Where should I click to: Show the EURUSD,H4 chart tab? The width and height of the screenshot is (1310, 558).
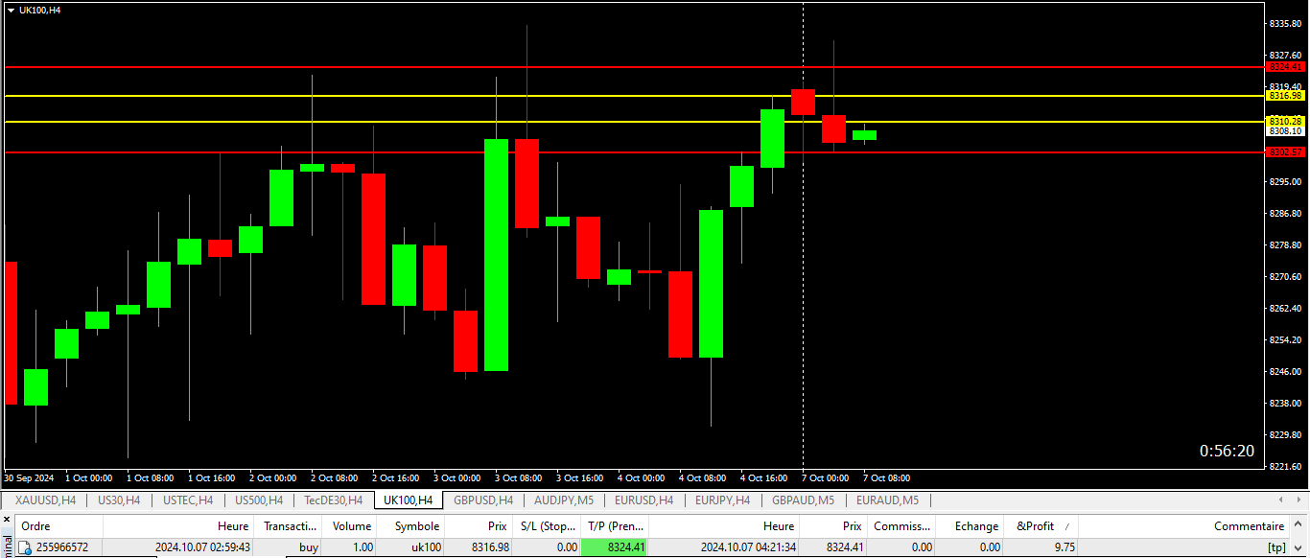click(644, 500)
